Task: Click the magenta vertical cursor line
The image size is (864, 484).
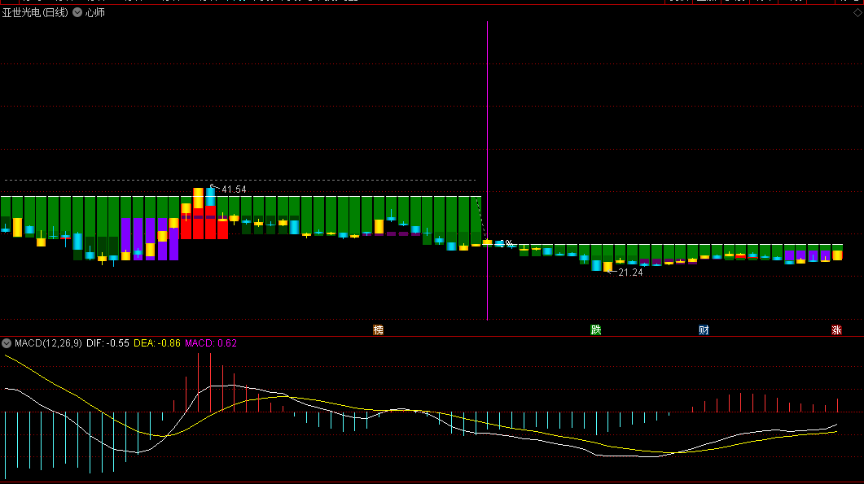Action: click(x=487, y=122)
